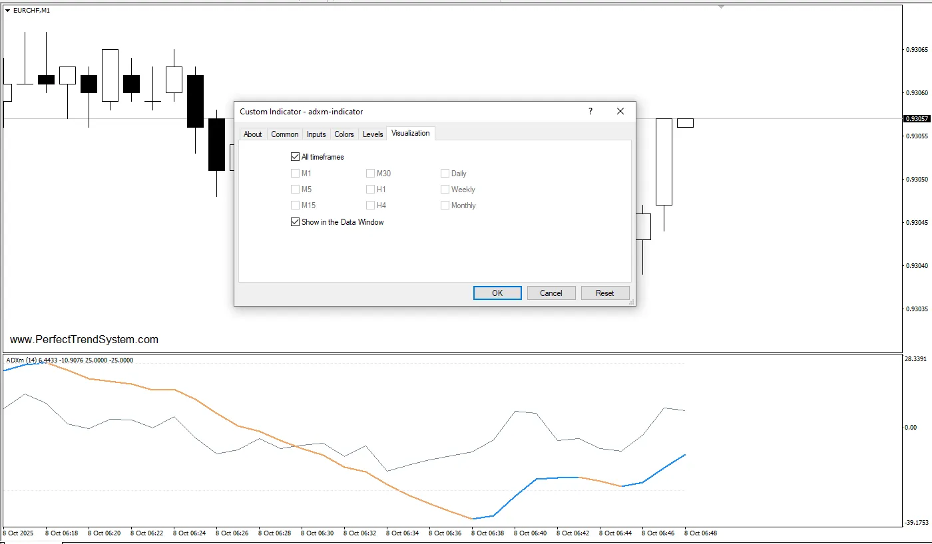Tick the M30 timeframe checkbox
This screenshot has width=932, height=544.
[x=370, y=174]
